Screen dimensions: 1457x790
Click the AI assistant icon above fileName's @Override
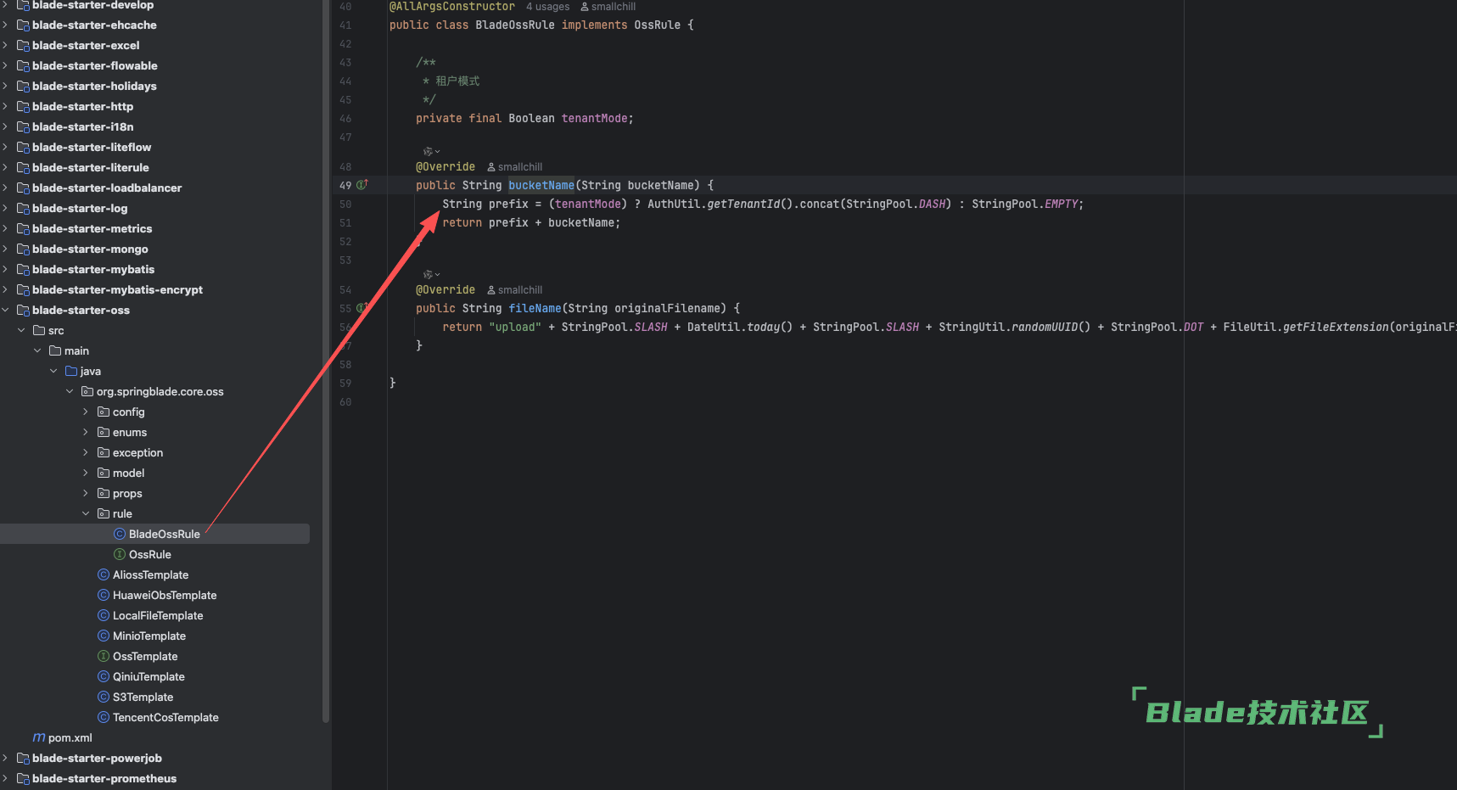click(430, 275)
